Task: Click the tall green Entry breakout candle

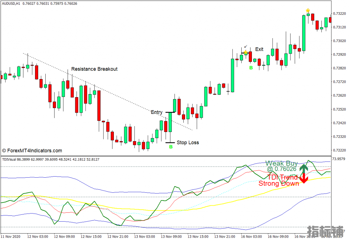Action: coord(170,122)
